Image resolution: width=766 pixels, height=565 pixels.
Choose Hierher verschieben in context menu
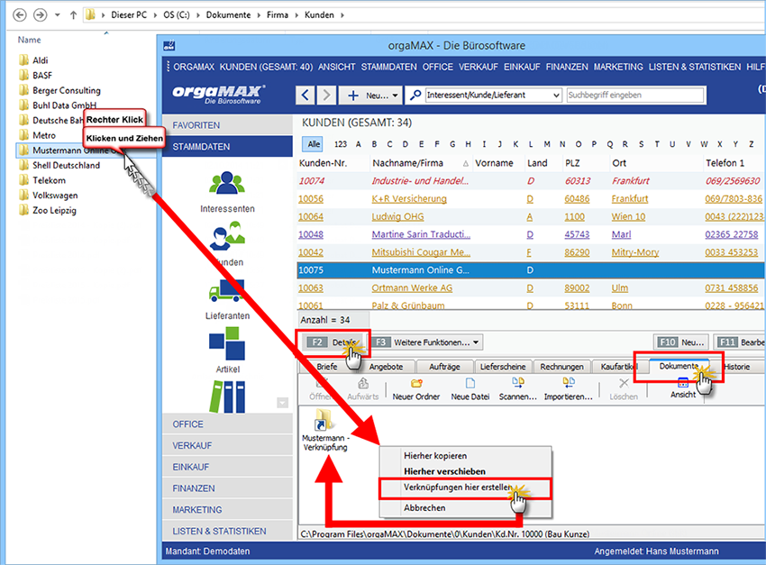pos(444,471)
